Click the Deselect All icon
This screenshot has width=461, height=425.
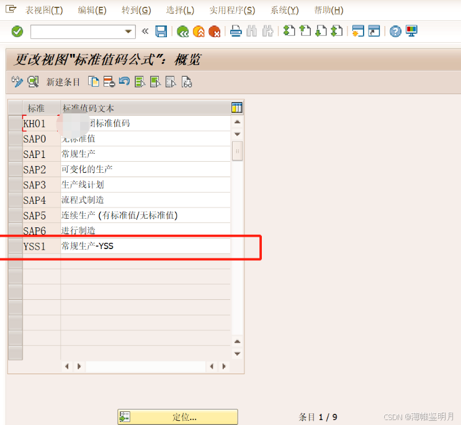click(171, 82)
